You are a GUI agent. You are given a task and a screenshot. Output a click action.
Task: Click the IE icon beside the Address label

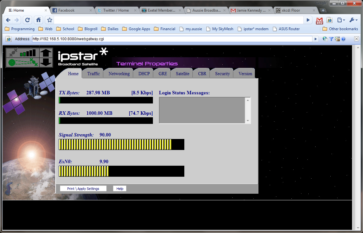click(x=8, y=39)
